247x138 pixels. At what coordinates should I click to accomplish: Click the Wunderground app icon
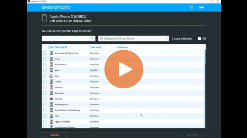[51, 105]
